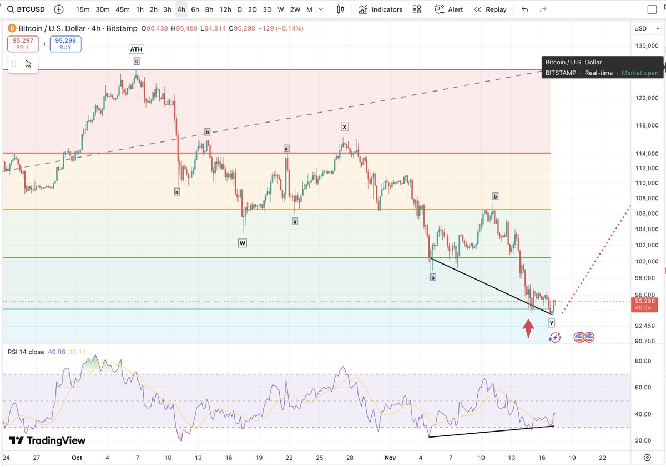Click the purple lightning event icon

point(555,337)
